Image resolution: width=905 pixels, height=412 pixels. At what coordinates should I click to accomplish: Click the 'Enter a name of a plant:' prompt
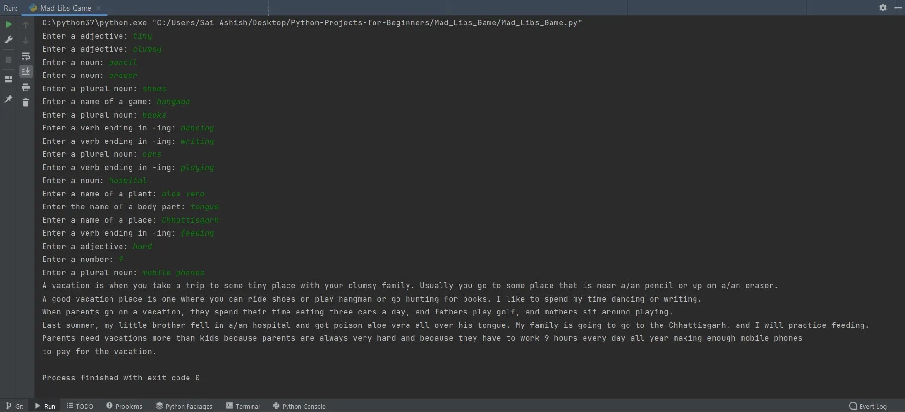99,194
